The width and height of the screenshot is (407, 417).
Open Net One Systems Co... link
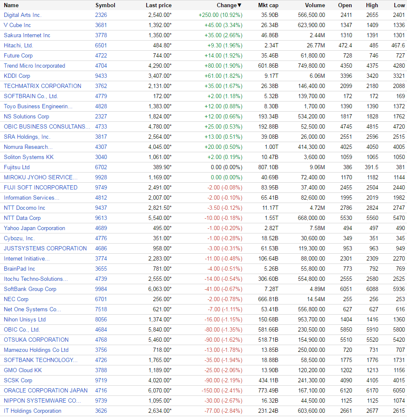click(33, 309)
